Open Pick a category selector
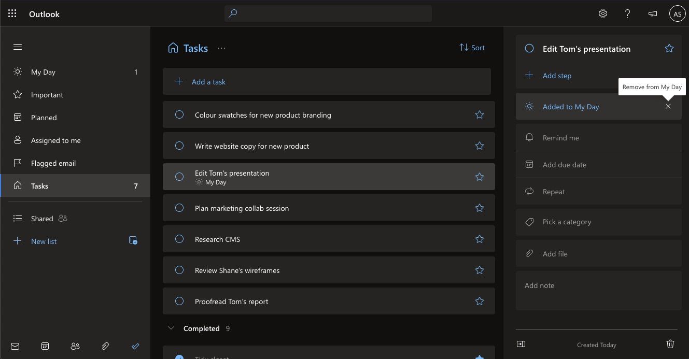This screenshot has width=689, height=359. pyautogui.click(x=567, y=222)
